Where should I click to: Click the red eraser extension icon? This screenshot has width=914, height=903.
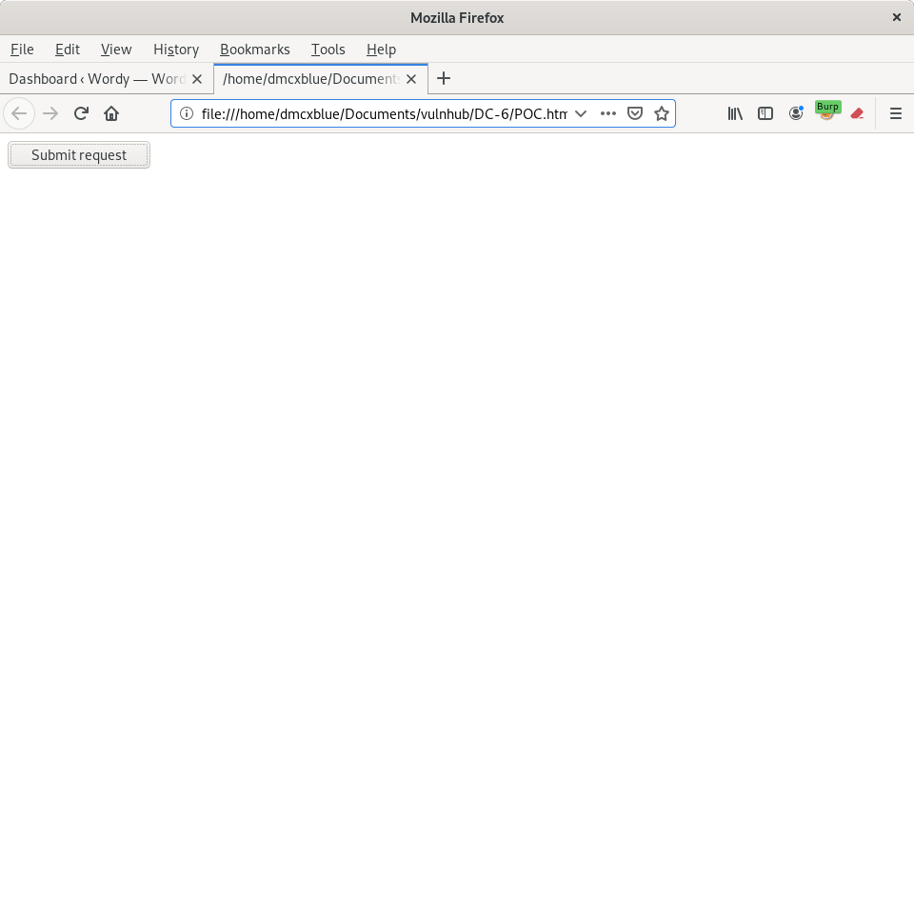point(857,113)
